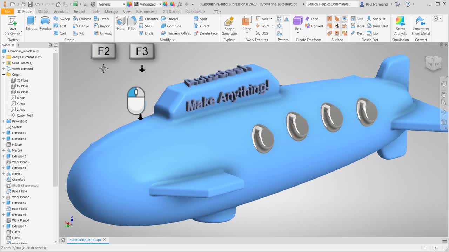Screen dimensions: 449x252
Task: Open the Shape Generator
Action: (x=229, y=26)
